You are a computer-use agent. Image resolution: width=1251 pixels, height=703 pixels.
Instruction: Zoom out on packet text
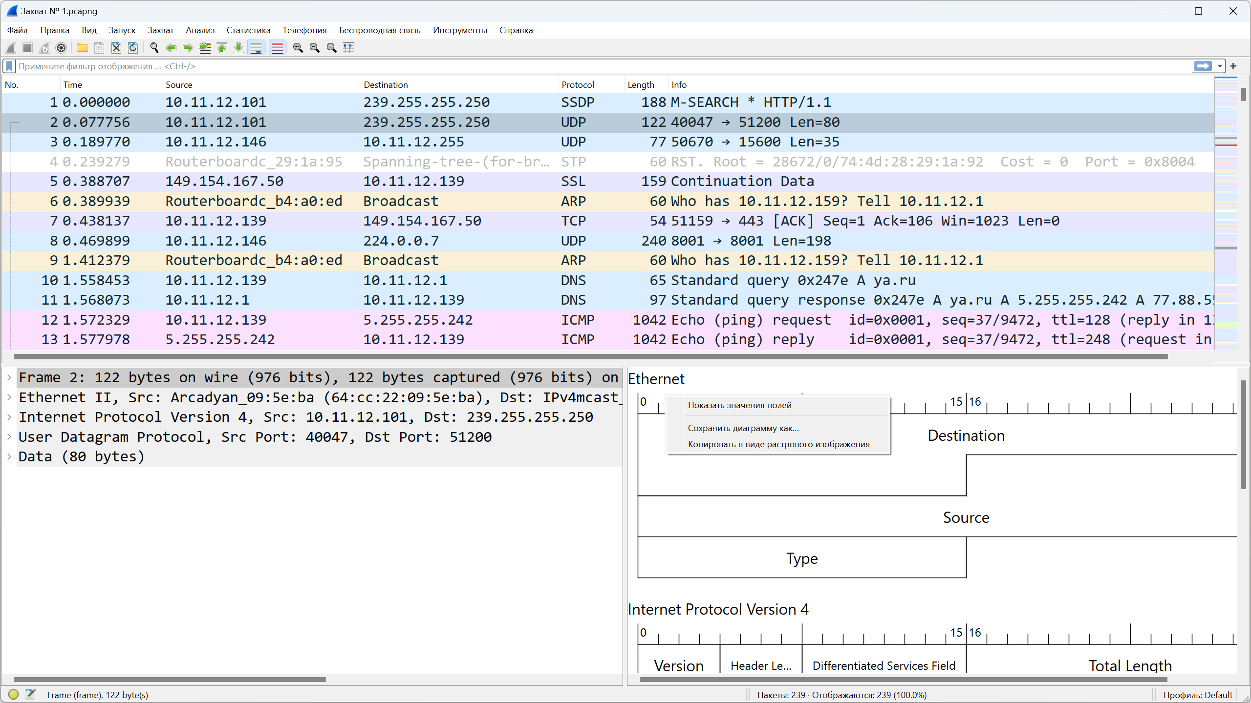315,48
